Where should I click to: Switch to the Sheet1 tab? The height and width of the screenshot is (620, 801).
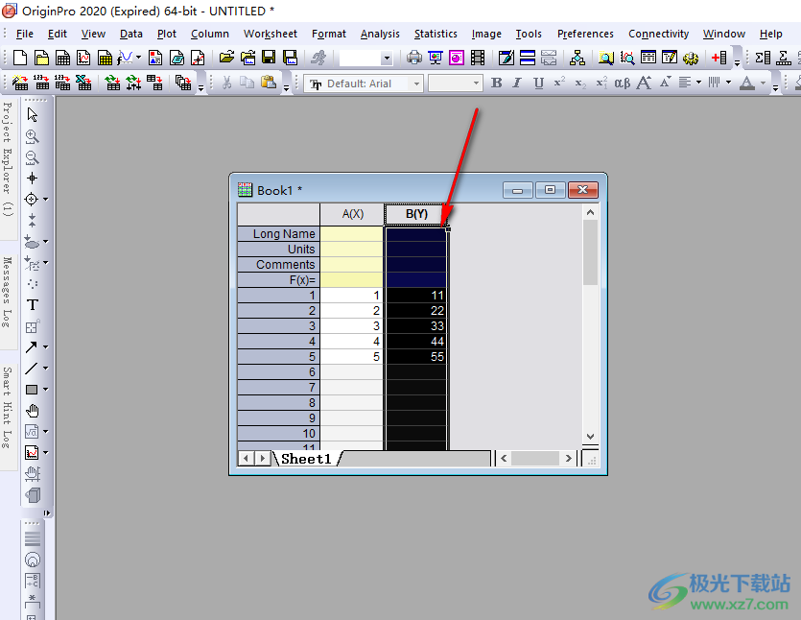(x=306, y=459)
